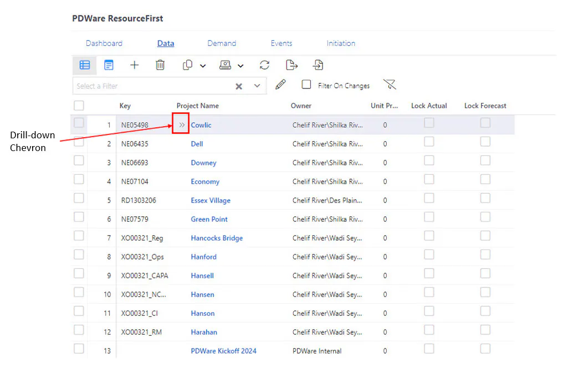Click drill-down chevron beside Cowlic

click(182, 125)
